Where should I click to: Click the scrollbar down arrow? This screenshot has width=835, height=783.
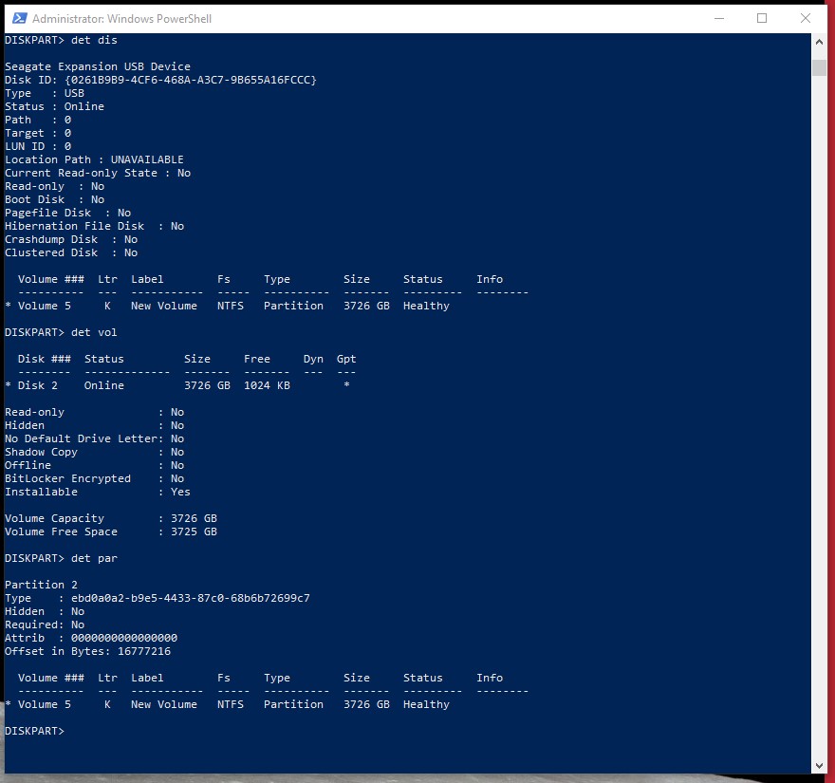pyautogui.click(x=819, y=765)
